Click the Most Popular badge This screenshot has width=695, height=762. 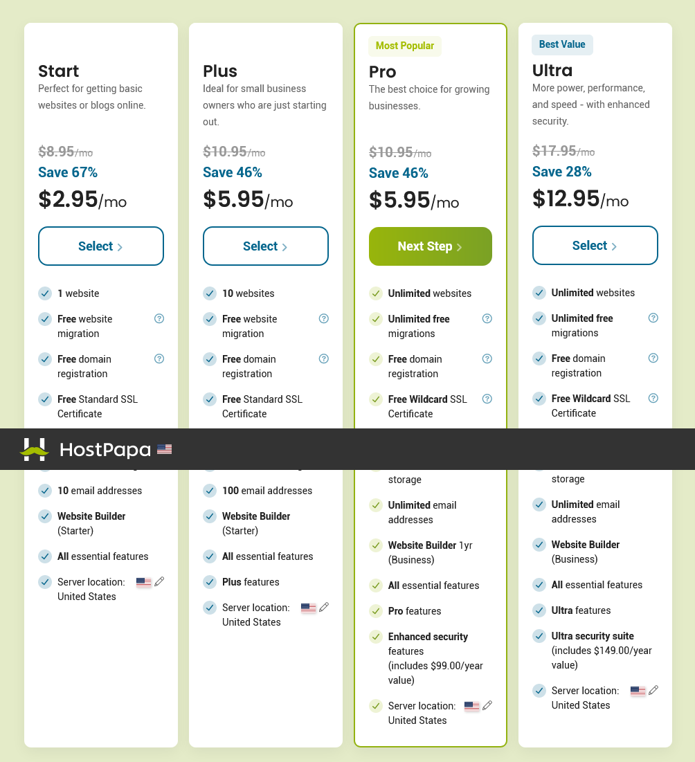click(x=405, y=46)
